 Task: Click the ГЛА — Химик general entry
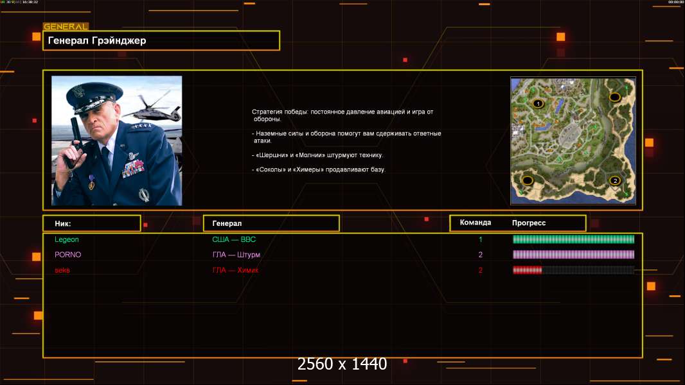[235, 270]
